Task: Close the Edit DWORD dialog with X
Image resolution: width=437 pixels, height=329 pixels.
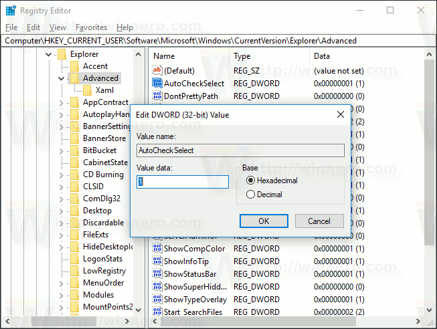Action: coord(340,115)
